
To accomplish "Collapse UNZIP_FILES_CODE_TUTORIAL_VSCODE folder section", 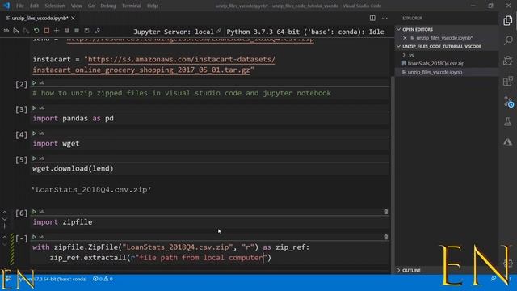I will pos(447,47).
